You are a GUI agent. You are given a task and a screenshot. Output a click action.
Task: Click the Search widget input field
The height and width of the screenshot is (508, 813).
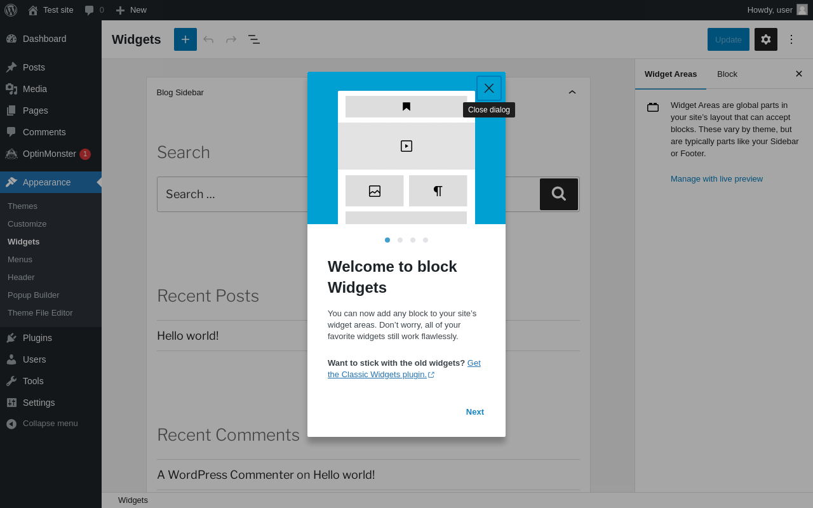pyautogui.click(x=348, y=194)
